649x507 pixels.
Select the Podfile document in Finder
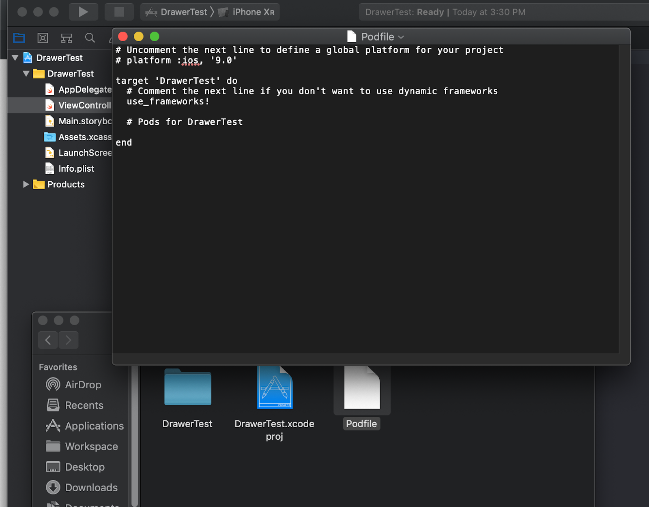[x=362, y=398]
